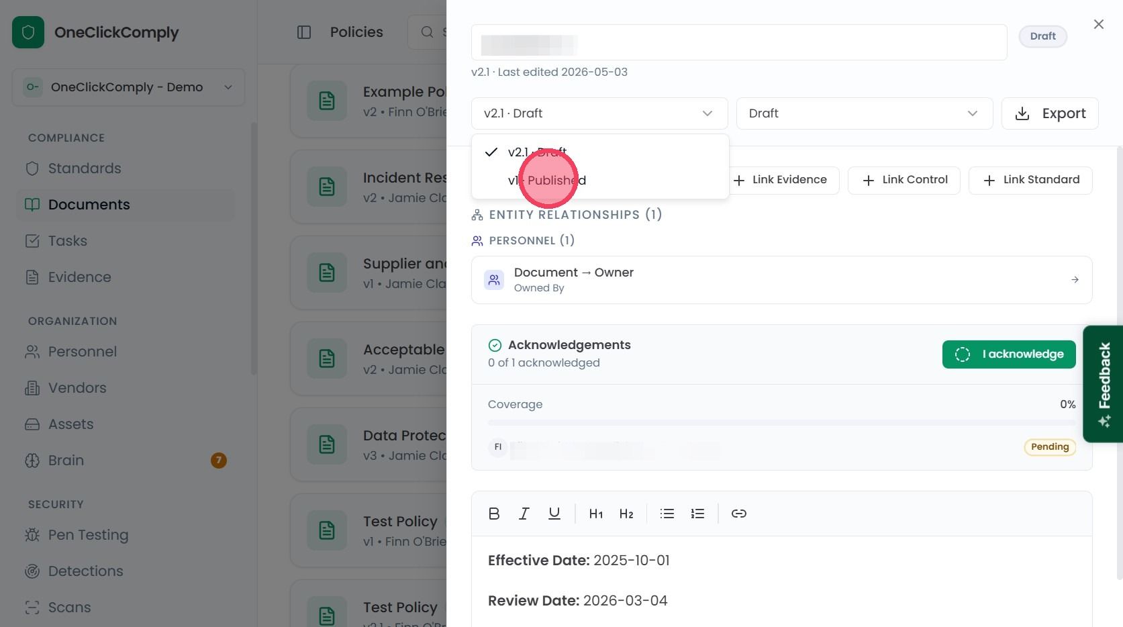
Task: Click the OneClickComply shield logo
Action: pyautogui.click(x=28, y=32)
